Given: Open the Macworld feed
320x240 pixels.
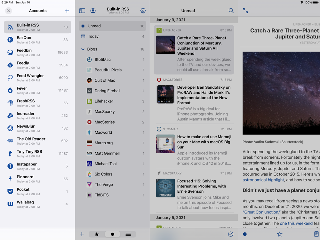Looking at the screenshot, I should 112,132.
